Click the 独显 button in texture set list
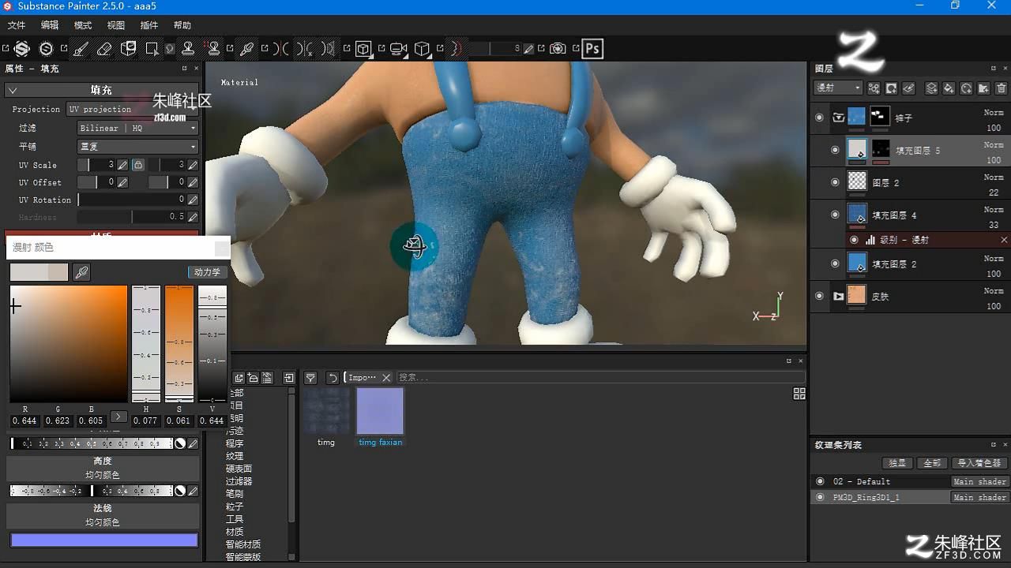This screenshot has width=1011, height=568. point(897,463)
